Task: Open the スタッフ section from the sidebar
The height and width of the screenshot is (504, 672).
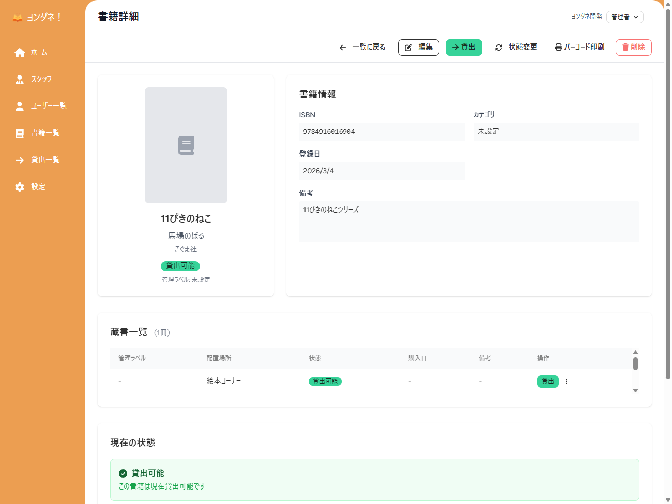Action: [x=20, y=79]
